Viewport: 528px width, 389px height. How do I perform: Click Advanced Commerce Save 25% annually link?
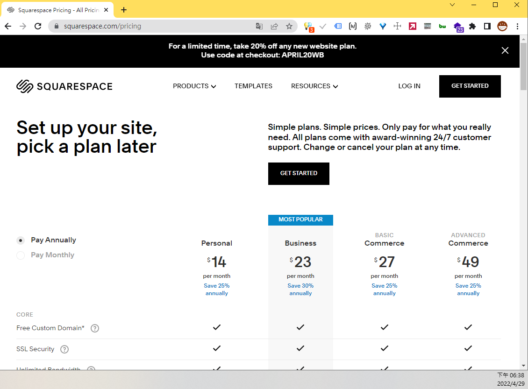pyautogui.click(x=468, y=290)
